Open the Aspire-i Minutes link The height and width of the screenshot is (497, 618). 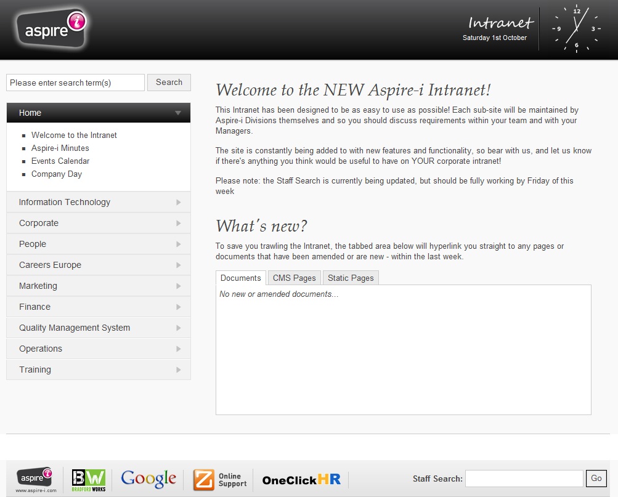click(x=60, y=148)
